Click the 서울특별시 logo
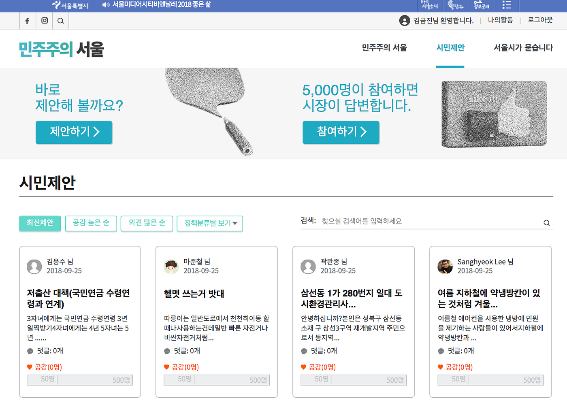This screenshot has height=405, width=567. 70,5
